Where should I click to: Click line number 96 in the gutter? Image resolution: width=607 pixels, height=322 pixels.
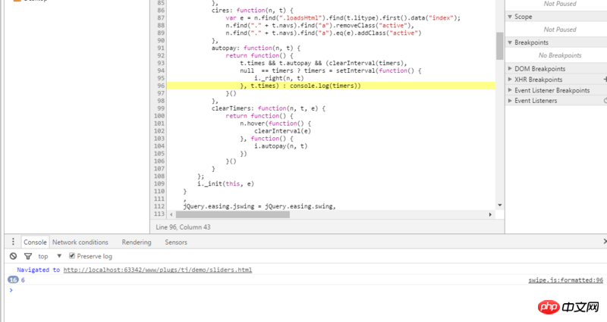click(160, 86)
